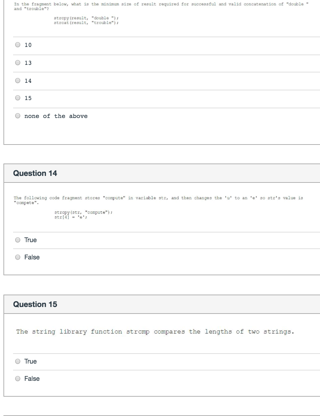Select the 'none of the above' radio button
Viewport: 320px width, 416px height.
point(18,116)
